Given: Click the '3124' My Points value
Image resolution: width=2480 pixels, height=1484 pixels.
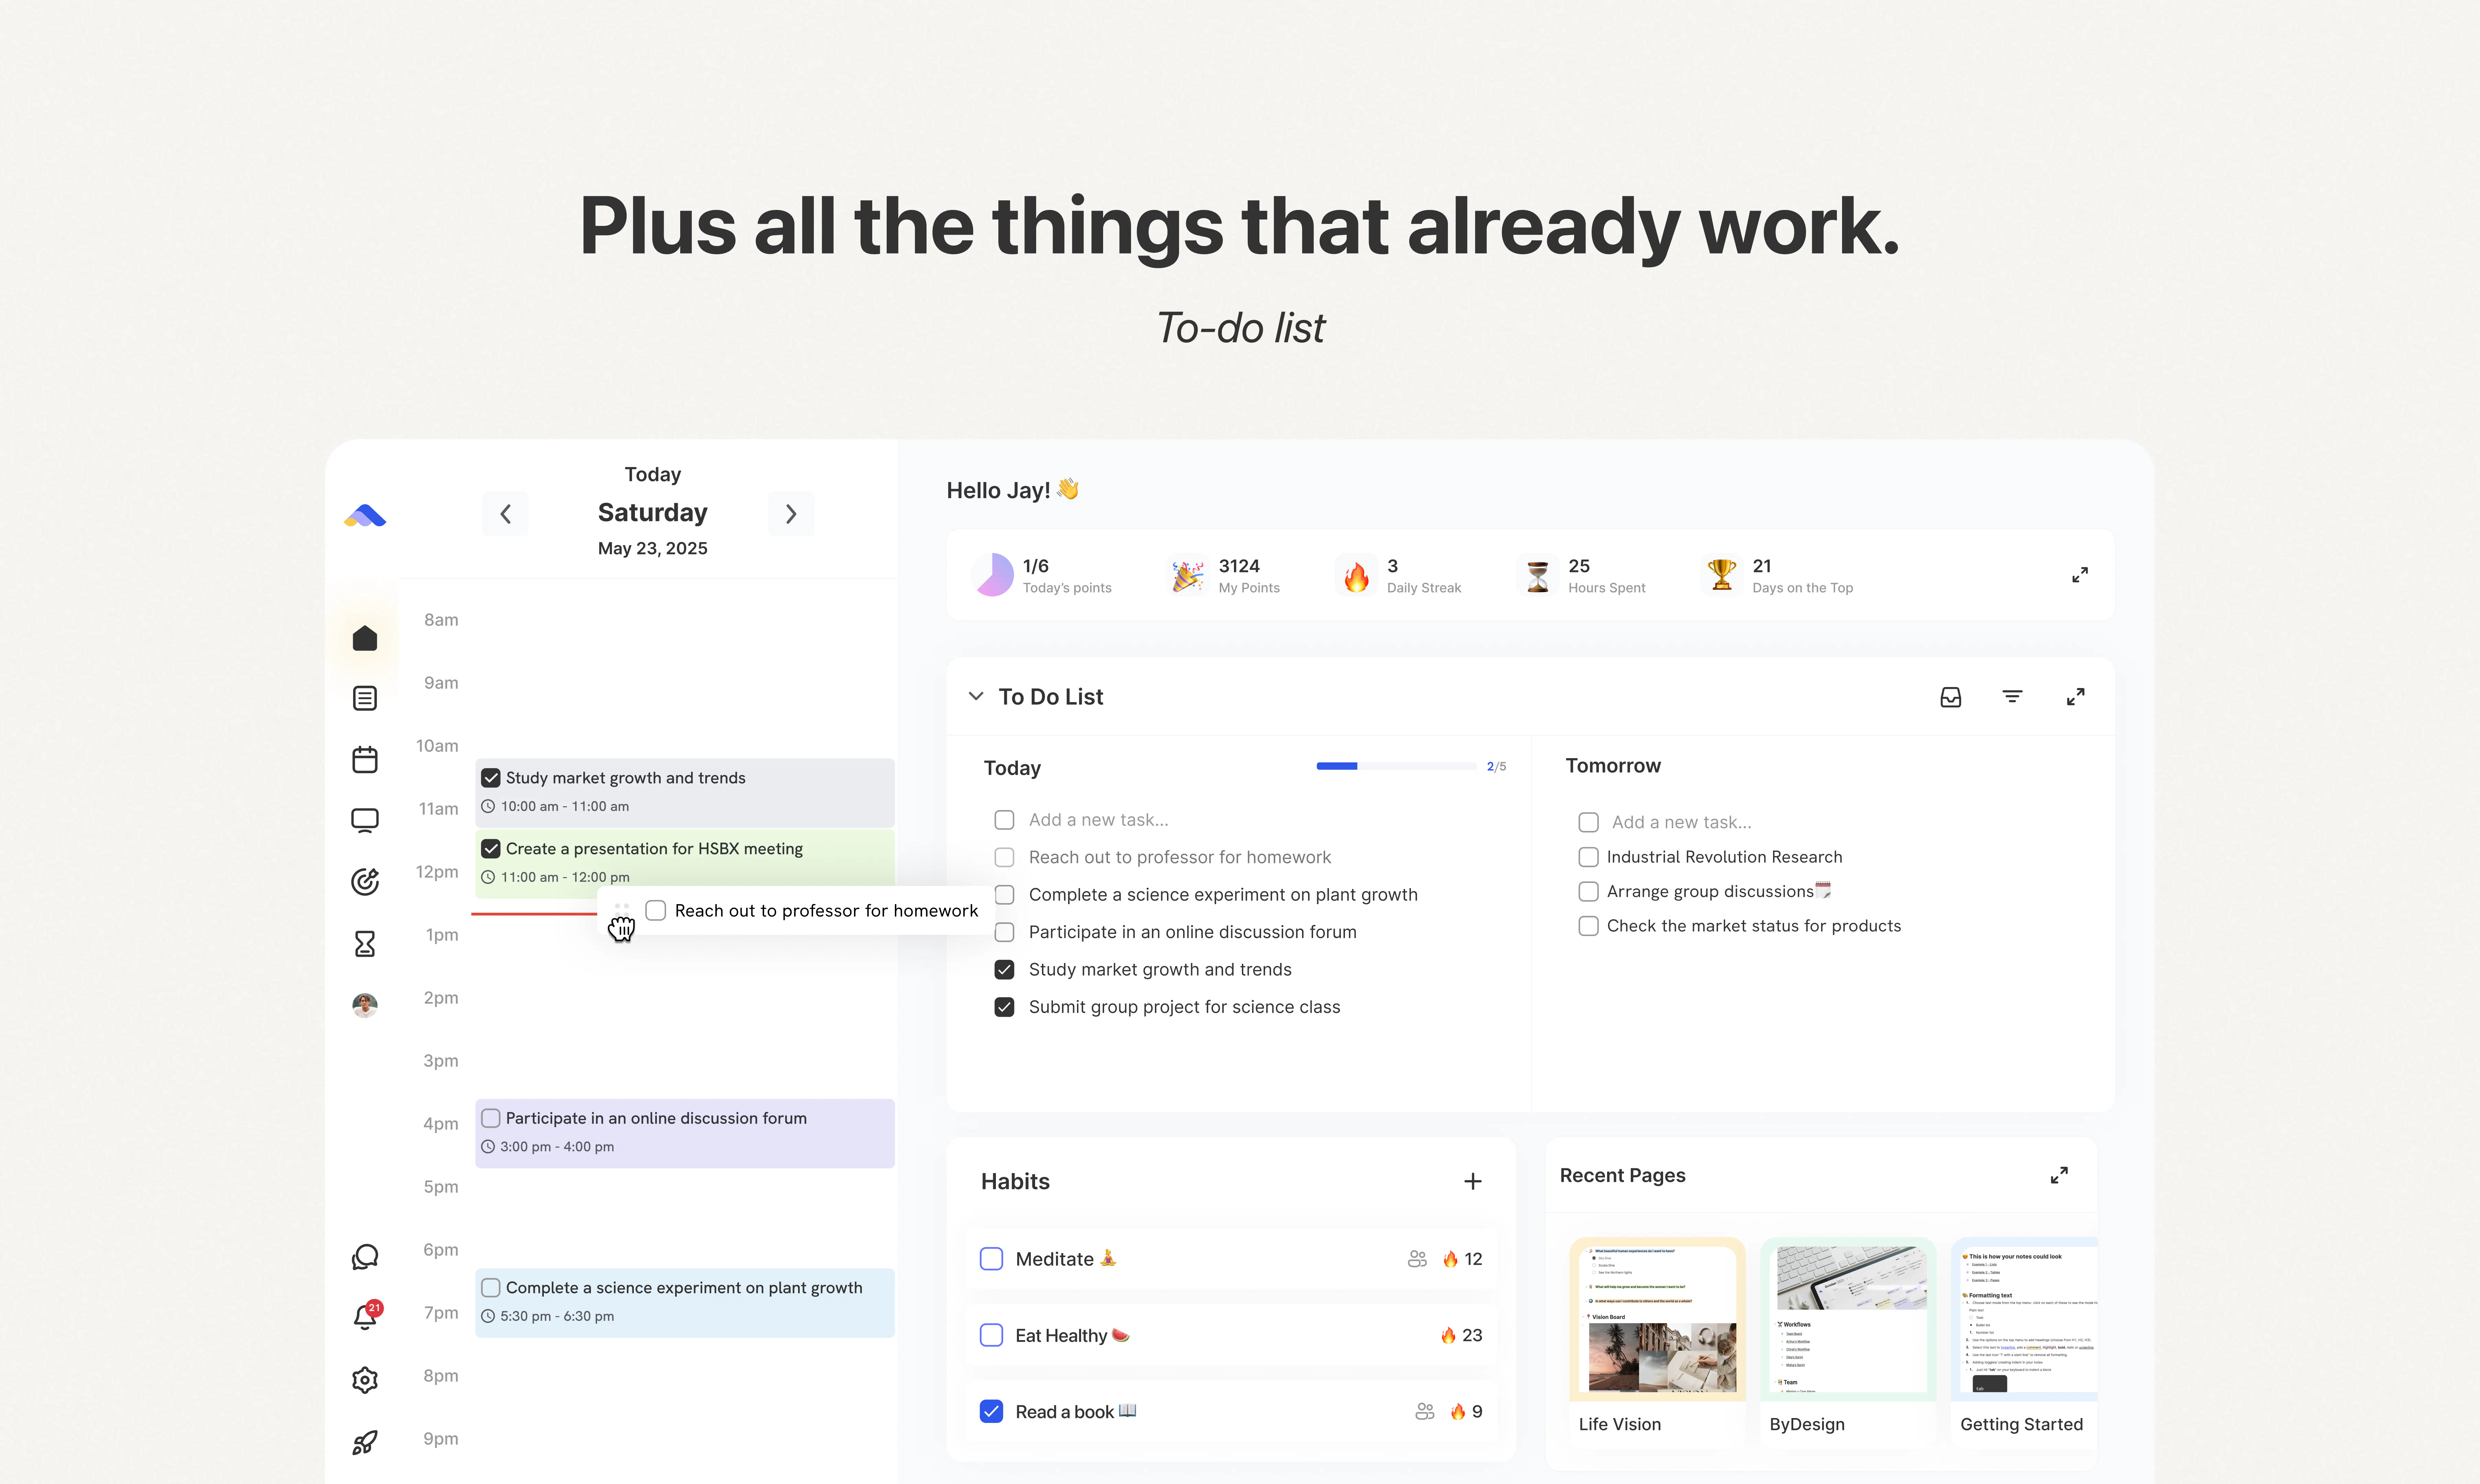Looking at the screenshot, I should pyautogui.click(x=1239, y=566).
